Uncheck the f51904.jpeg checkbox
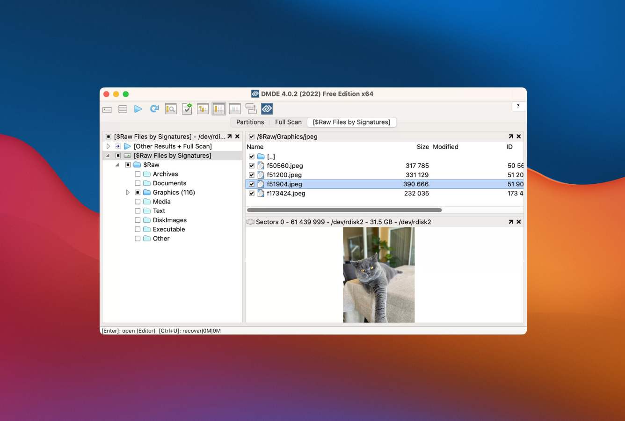 pyautogui.click(x=252, y=184)
